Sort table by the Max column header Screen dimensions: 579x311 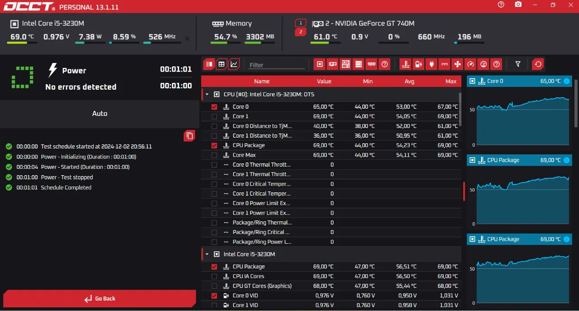451,81
